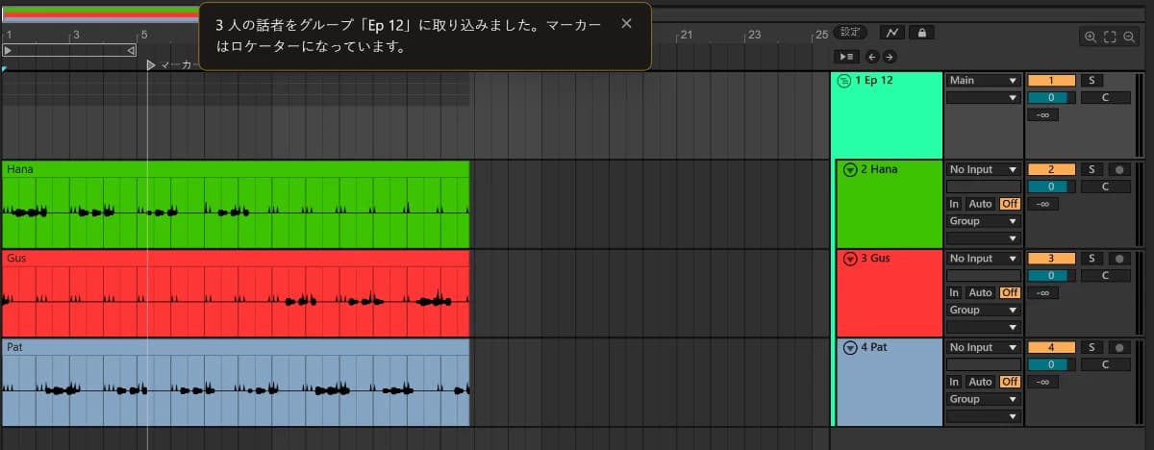Set Auto monitoring on Gus track
Screen dimensions: 1154x450
tap(980, 292)
